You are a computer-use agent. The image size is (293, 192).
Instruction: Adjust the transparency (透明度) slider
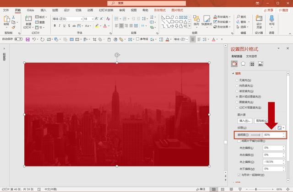pos(255,135)
